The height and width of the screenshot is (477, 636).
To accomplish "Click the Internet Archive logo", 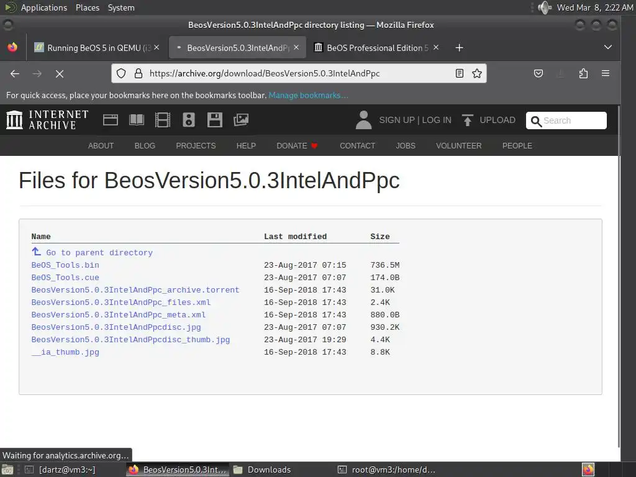I will (47, 120).
